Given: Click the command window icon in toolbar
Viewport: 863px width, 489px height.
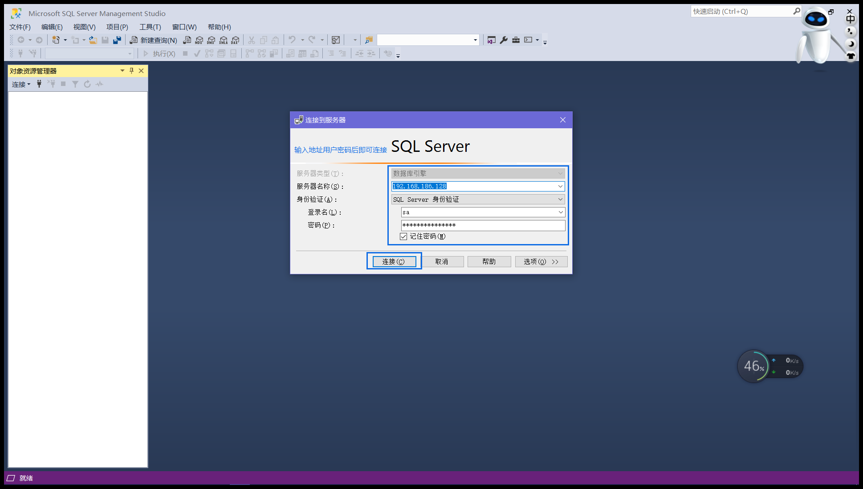Looking at the screenshot, I should click(528, 40).
